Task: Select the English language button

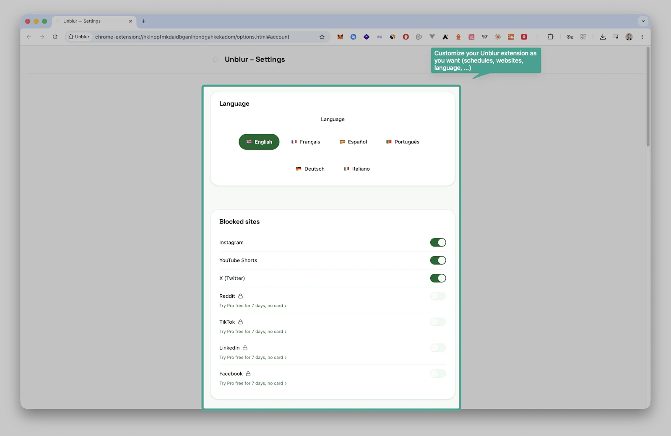Action: pyautogui.click(x=259, y=142)
